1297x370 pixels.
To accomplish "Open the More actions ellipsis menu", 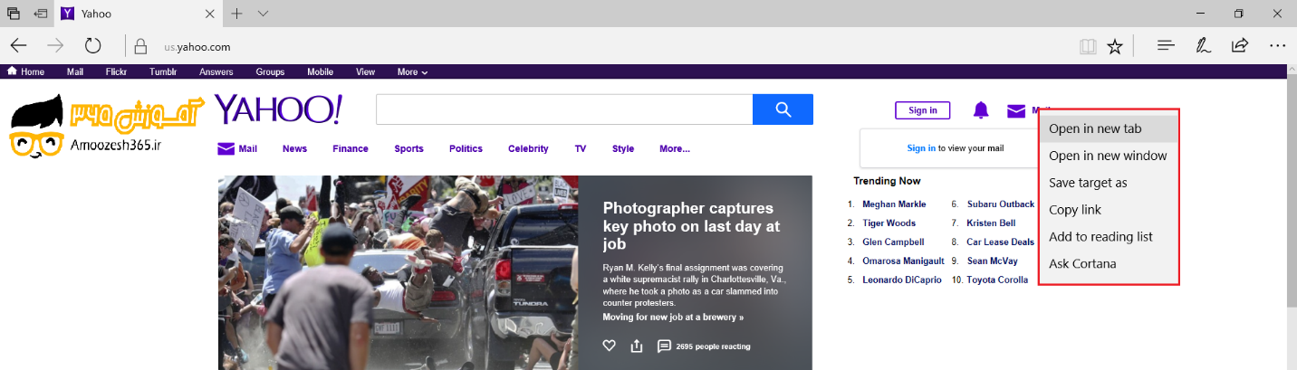I will click(x=1277, y=45).
